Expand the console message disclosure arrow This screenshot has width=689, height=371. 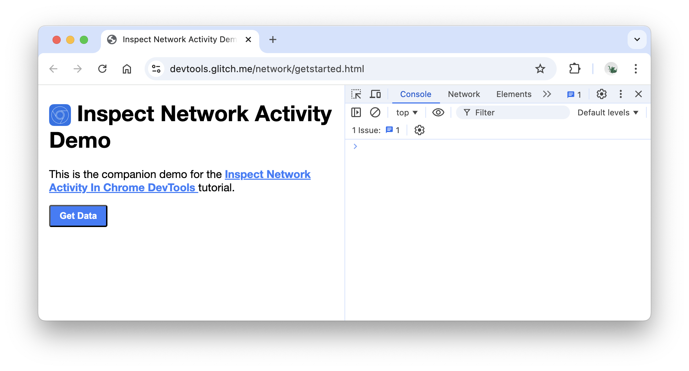click(x=356, y=146)
